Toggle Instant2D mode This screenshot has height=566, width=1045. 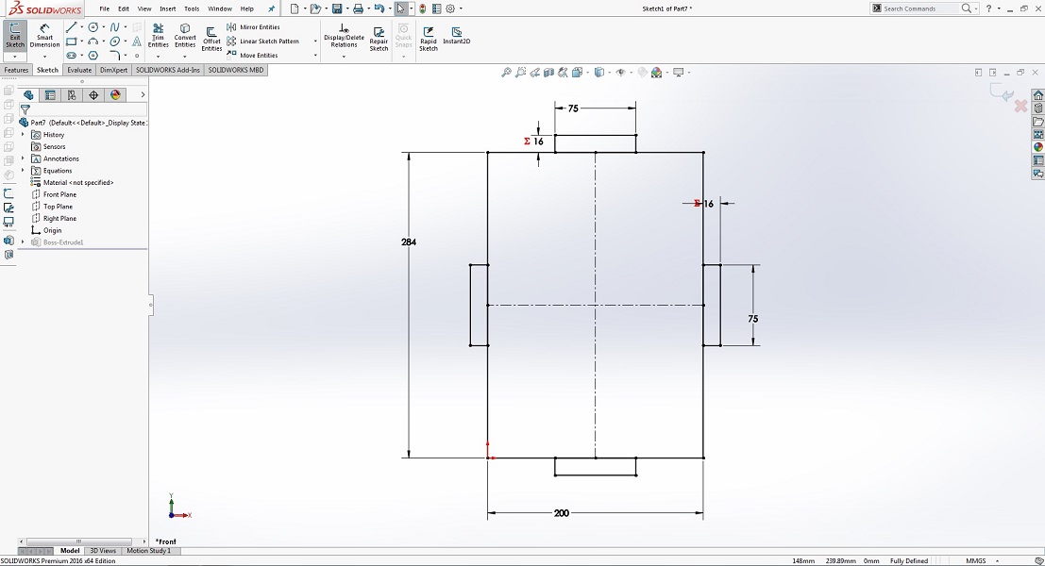click(x=457, y=36)
